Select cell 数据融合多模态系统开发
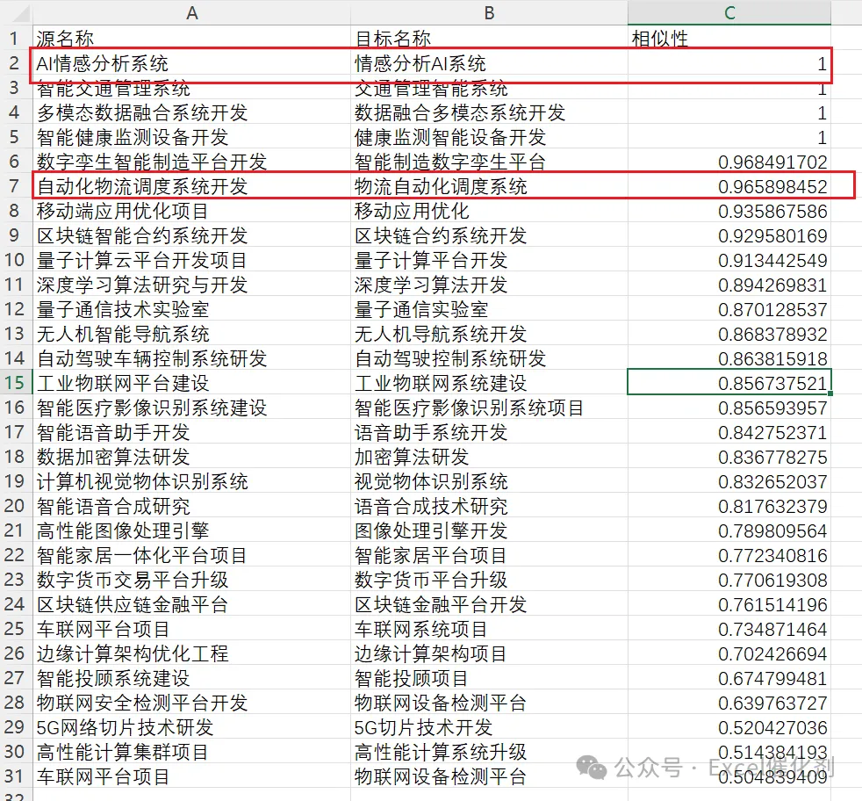 pyautogui.click(x=489, y=112)
